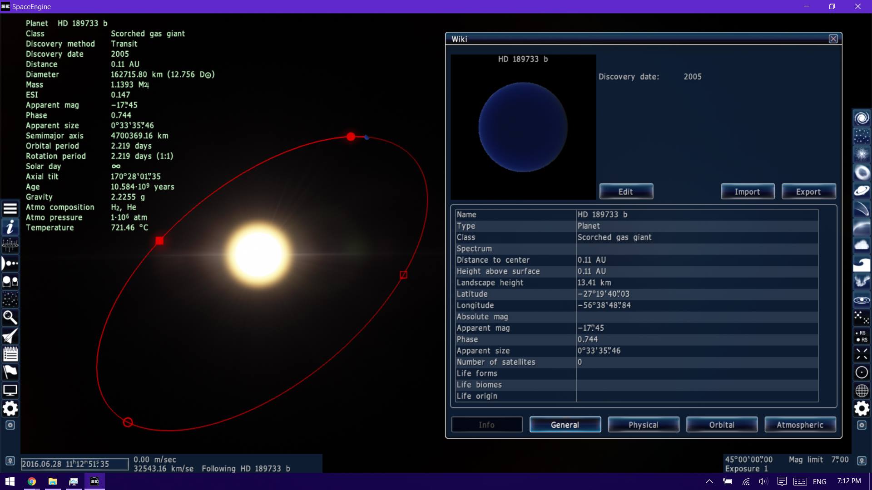Open the locations flag icon

point(10,372)
